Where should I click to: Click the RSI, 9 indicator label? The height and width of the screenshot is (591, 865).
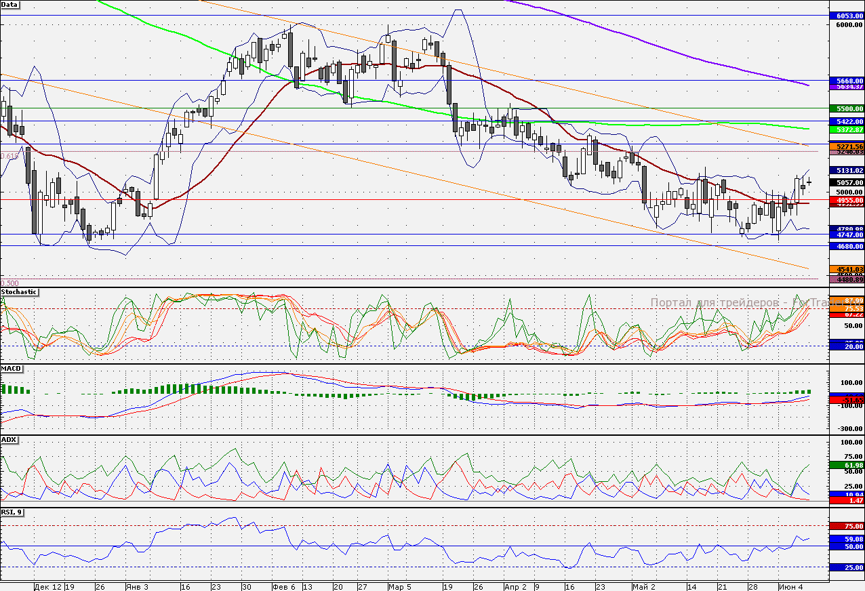12,512
